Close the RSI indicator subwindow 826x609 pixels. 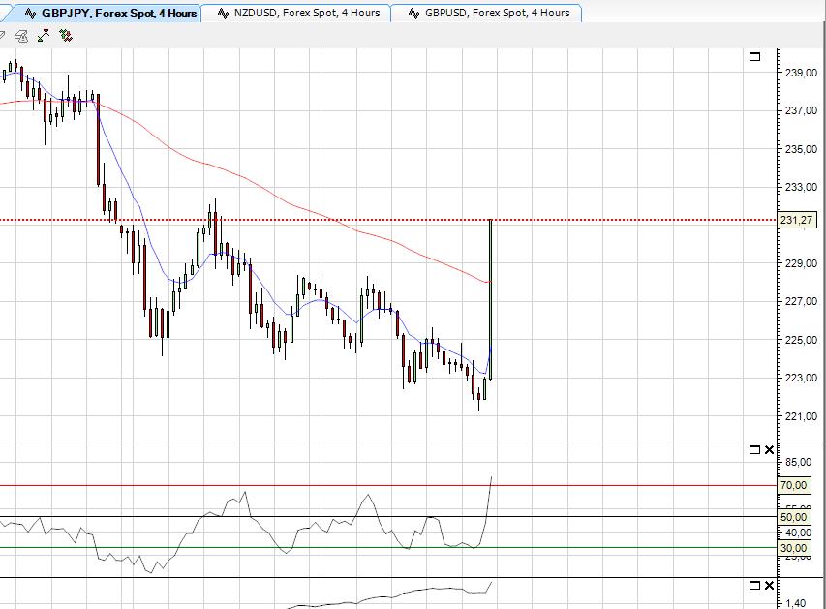pos(768,450)
